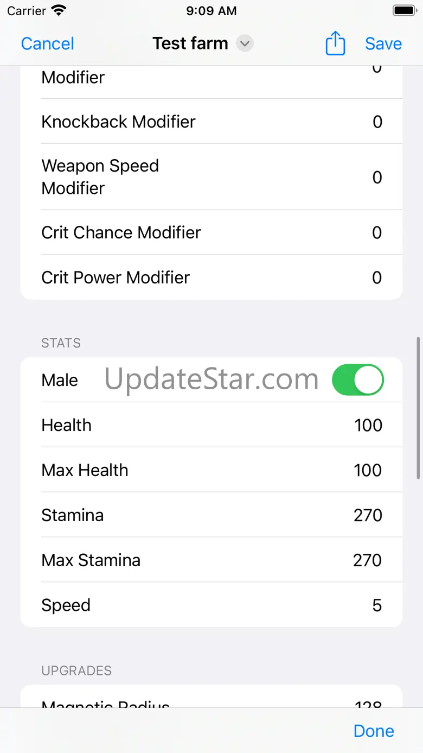
Task: Click the vertical scroll indicator
Action: click(x=418, y=407)
